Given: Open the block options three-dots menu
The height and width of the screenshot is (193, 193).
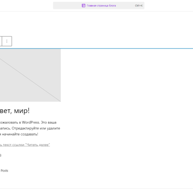Looking at the screenshot, I should [7, 41].
